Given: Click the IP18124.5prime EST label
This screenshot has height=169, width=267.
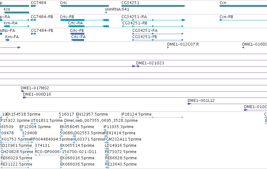Looking at the screenshot, I should tap(136, 114).
